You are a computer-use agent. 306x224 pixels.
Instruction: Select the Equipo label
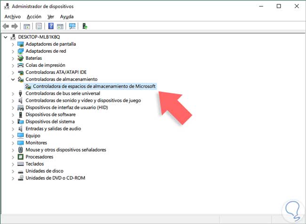point(33,136)
